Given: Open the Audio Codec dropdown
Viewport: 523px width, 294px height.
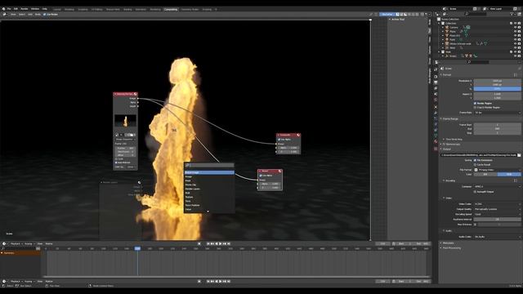Looking at the screenshot, I should [x=498, y=237].
